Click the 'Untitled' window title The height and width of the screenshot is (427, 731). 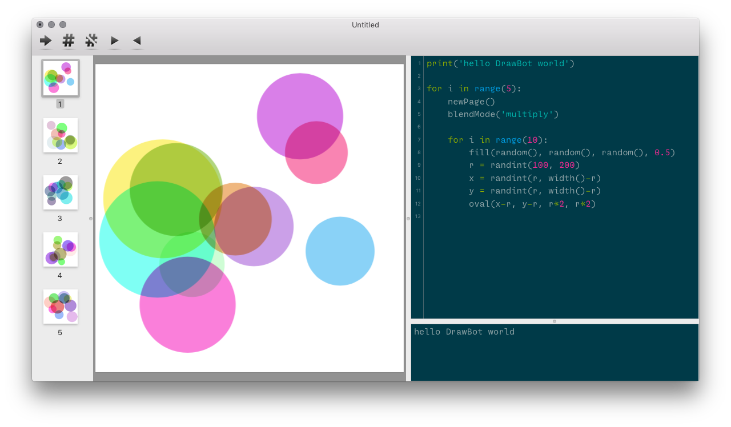pyautogui.click(x=365, y=25)
